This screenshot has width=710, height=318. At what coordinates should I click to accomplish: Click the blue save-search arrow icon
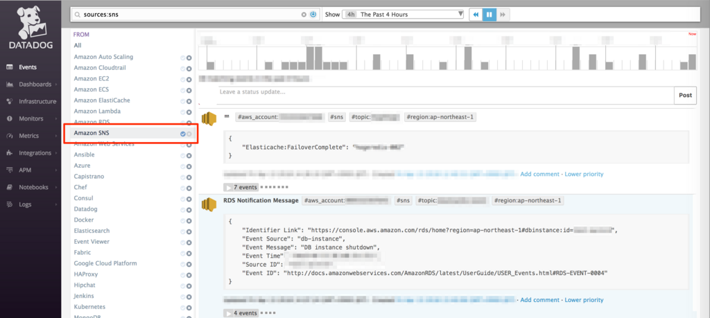pyautogui.click(x=313, y=15)
